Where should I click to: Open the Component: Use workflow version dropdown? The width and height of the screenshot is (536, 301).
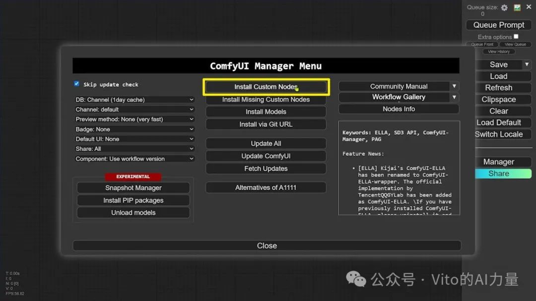[134, 159]
